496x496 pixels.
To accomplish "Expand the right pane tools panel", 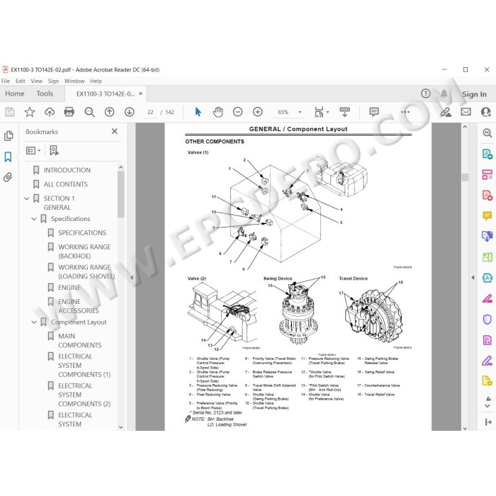I will [487, 422].
